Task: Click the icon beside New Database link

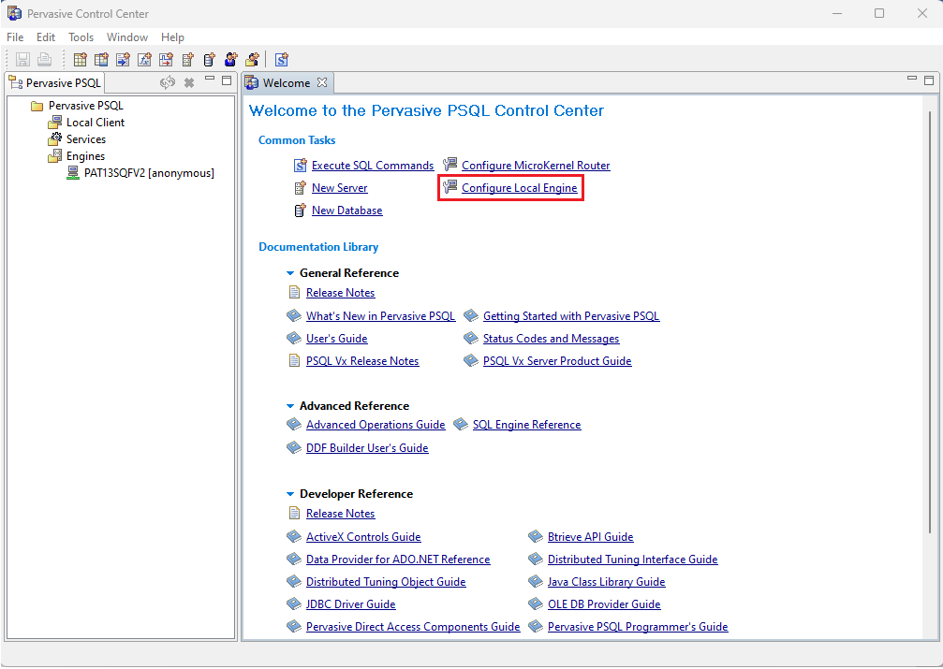Action: tap(300, 211)
